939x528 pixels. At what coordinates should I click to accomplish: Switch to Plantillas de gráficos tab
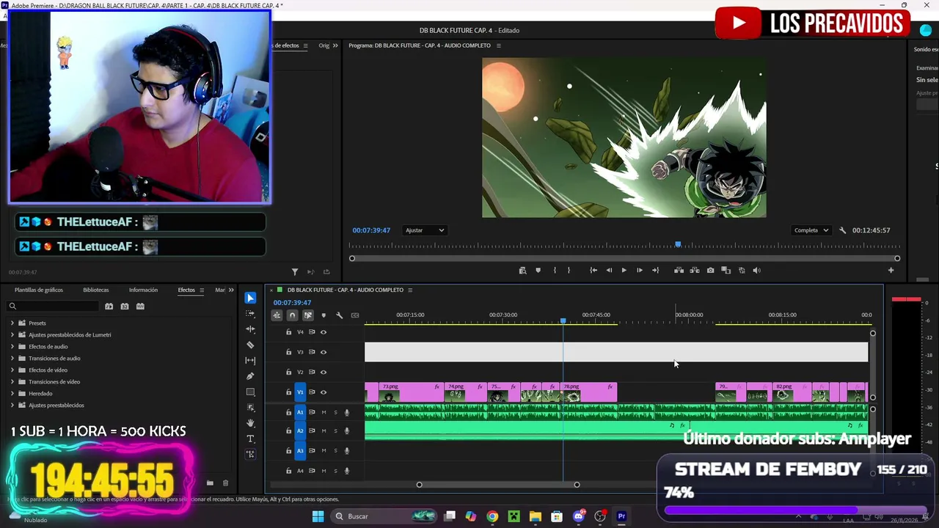(39, 290)
